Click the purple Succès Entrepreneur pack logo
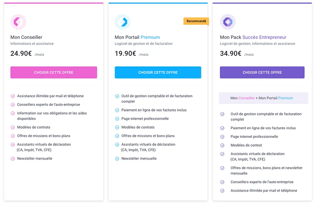The height and width of the screenshot is (204, 316). pyautogui.click(x=228, y=22)
